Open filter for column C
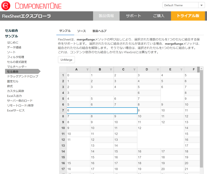 (134, 70)
